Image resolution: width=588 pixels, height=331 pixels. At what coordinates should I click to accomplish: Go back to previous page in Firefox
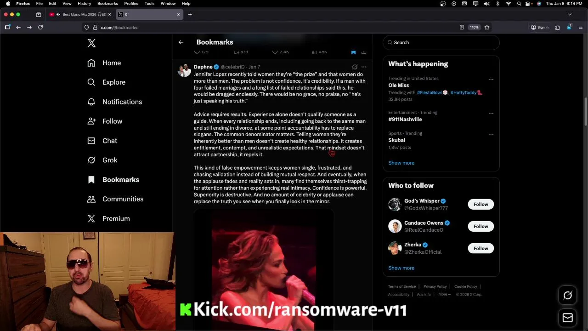coord(18,28)
